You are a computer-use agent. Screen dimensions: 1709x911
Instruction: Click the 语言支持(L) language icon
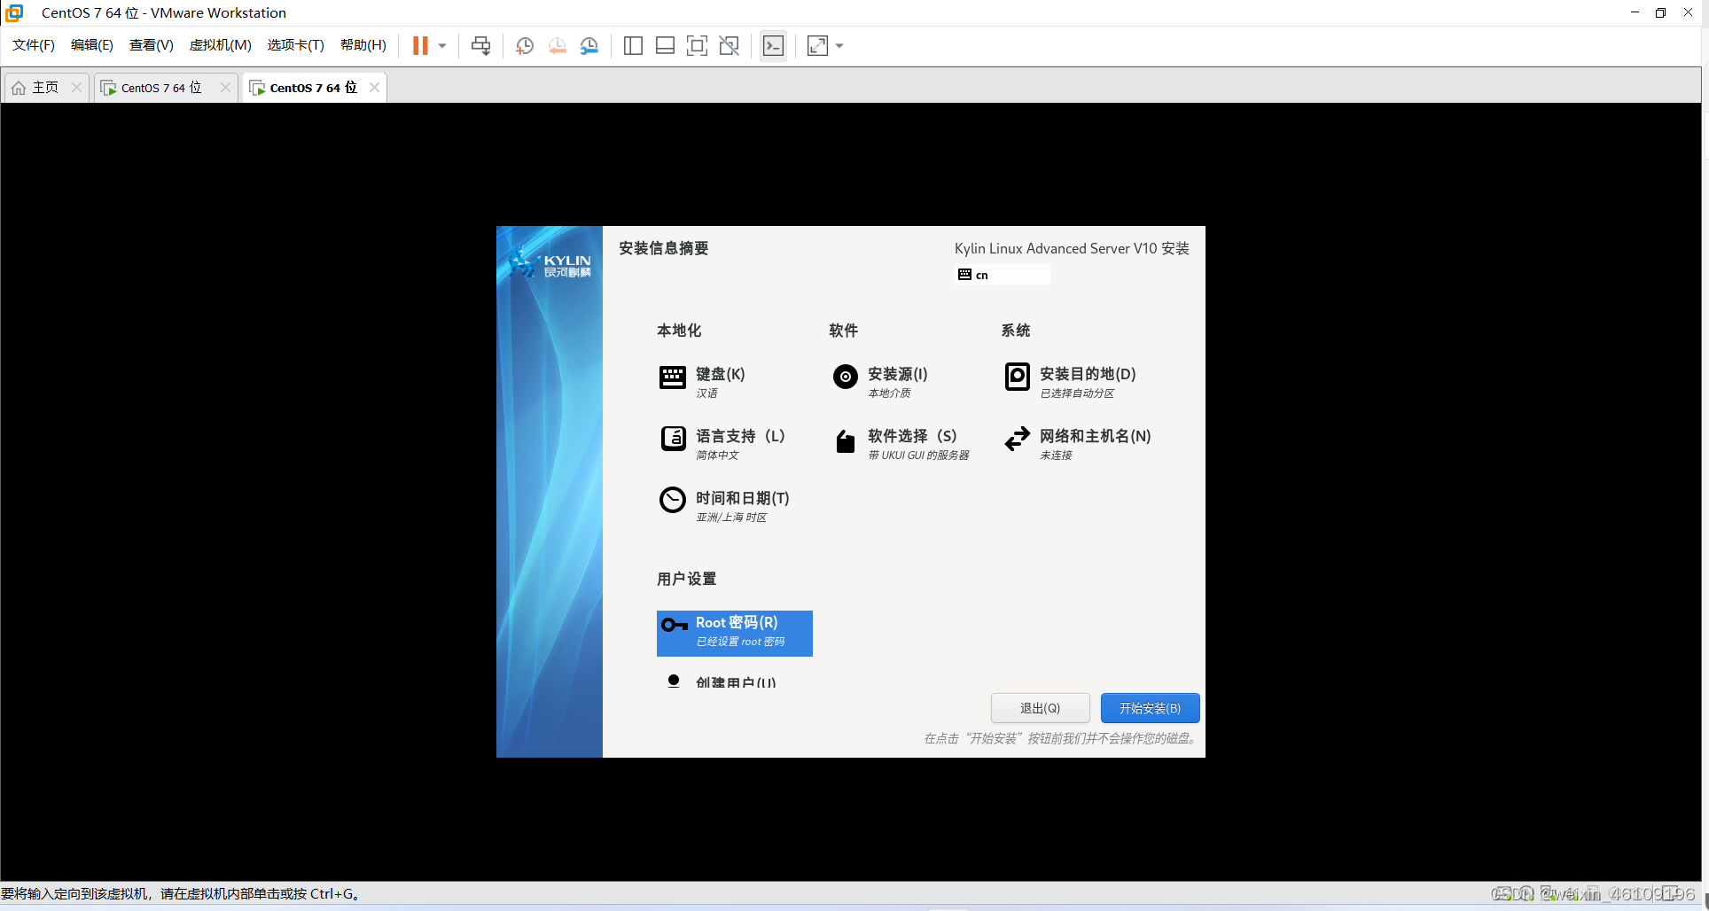click(x=673, y=439)
